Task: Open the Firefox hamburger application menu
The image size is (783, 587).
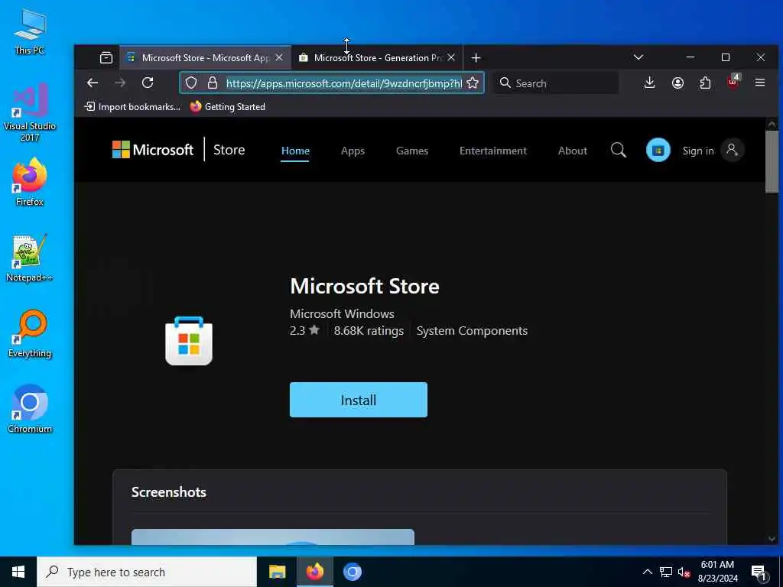Action: pyautogui.click(x=760, y=83)
